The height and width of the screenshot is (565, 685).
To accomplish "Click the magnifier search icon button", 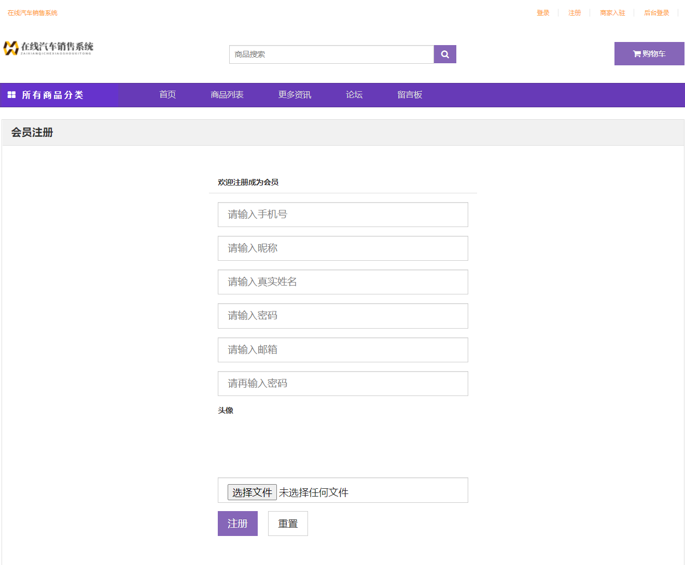I will coord(445,54).
